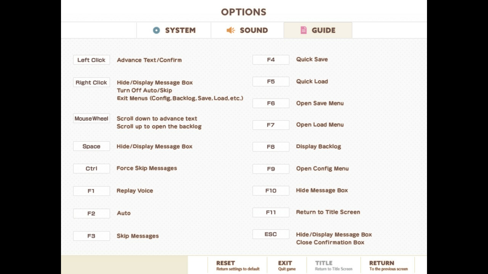Image resolution: width=488 pixels, height=274 pixels.
Task: Select the MouseWheel key box
Action: coord(91,118)
